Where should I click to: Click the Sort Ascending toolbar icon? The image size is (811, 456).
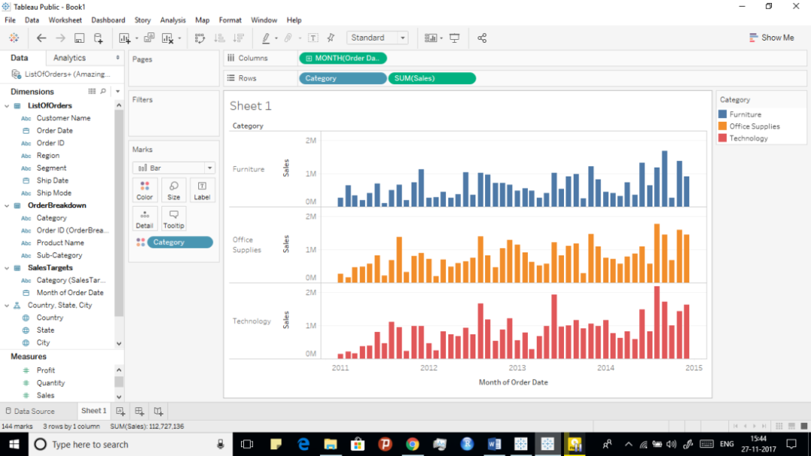click(219, 38)
